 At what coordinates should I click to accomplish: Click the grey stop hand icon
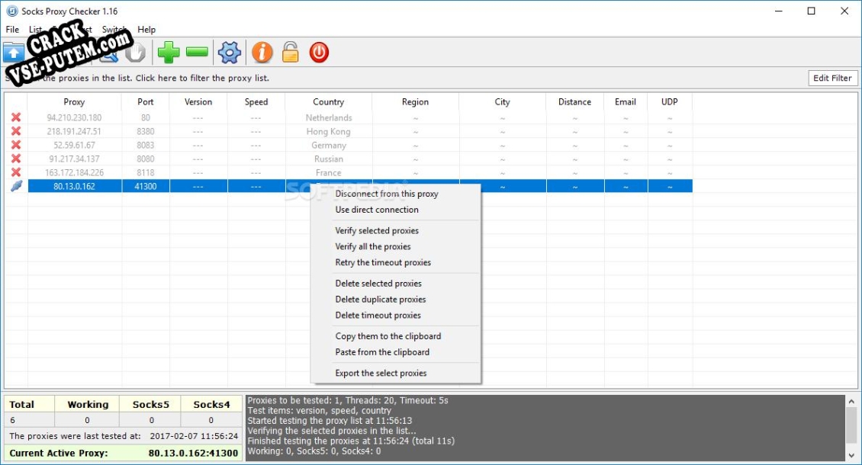tap(135, 53)
